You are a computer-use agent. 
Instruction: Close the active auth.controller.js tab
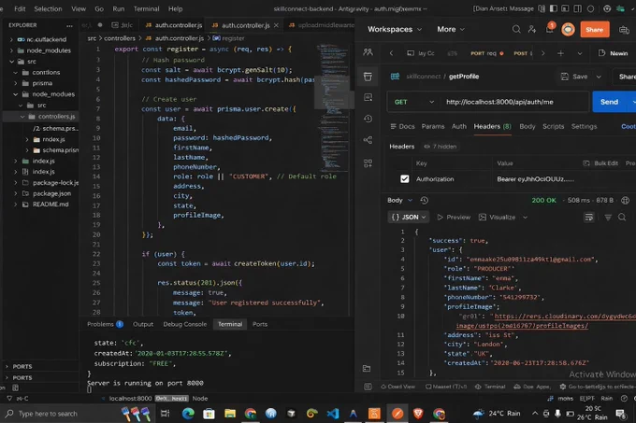tap(276, 25)
